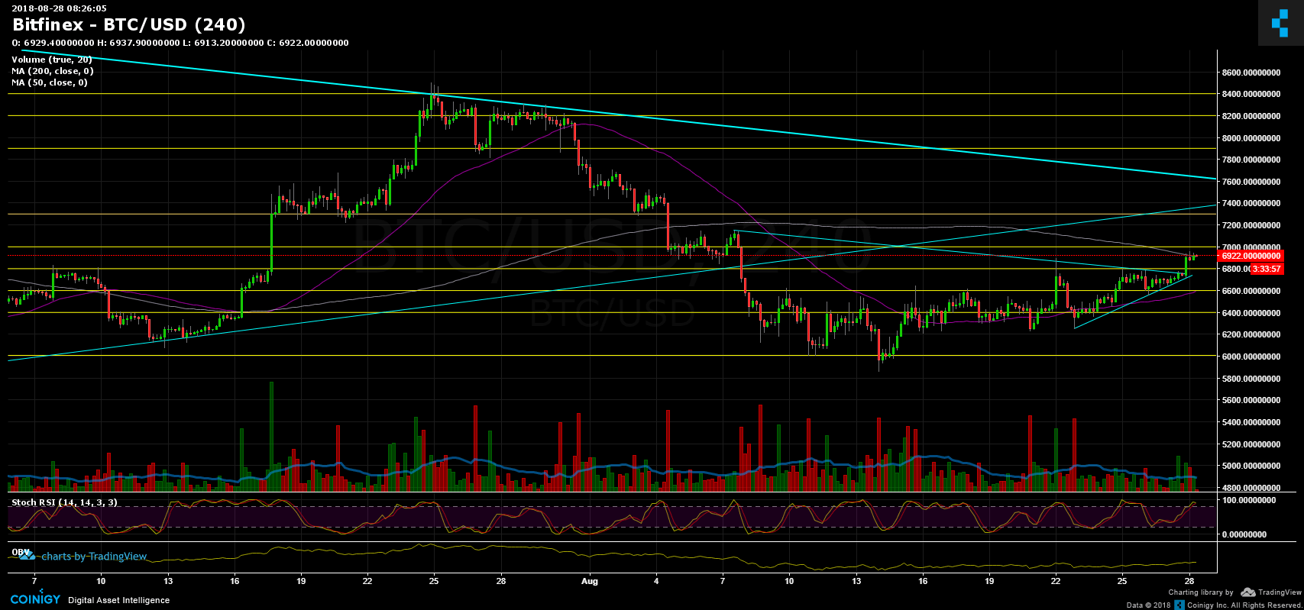Select the Volume (true, 20) indicator label

(52, 60)
